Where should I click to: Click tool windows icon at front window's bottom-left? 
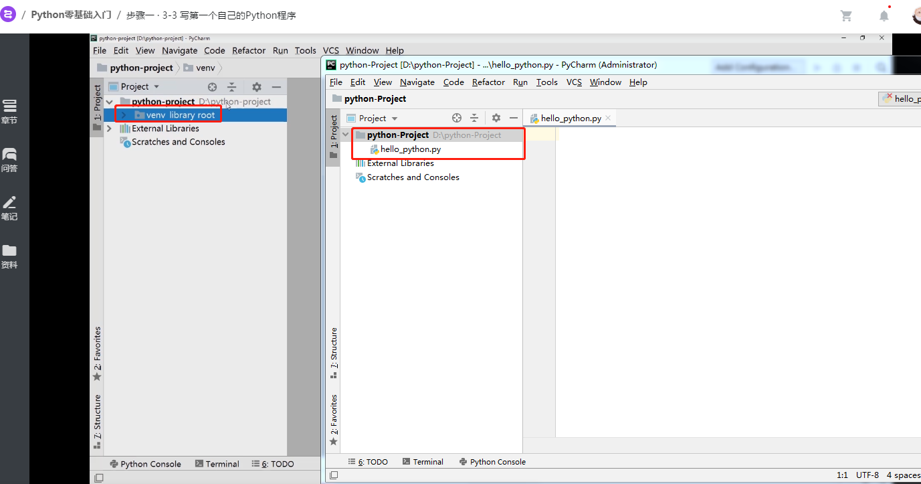[334, 475]
